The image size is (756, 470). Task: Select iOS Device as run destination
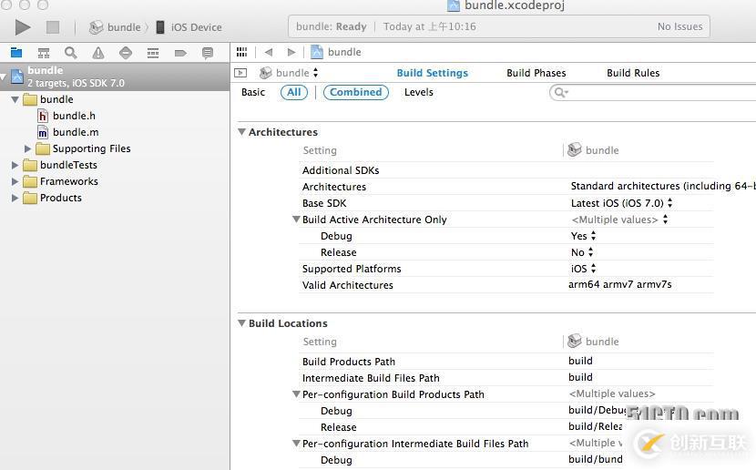click(x=195, y=27)
